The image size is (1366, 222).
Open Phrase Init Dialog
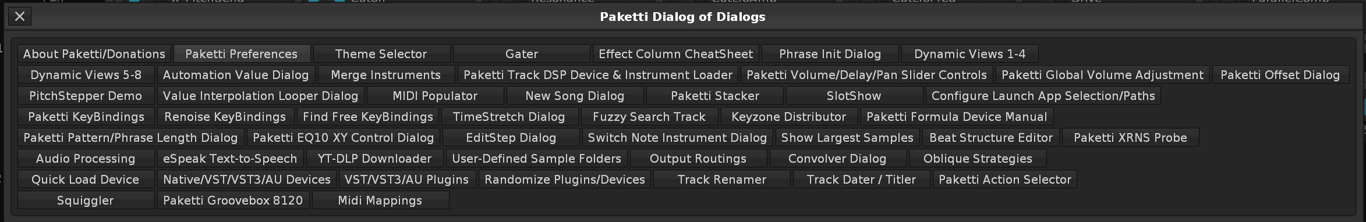tap(830, 54)
